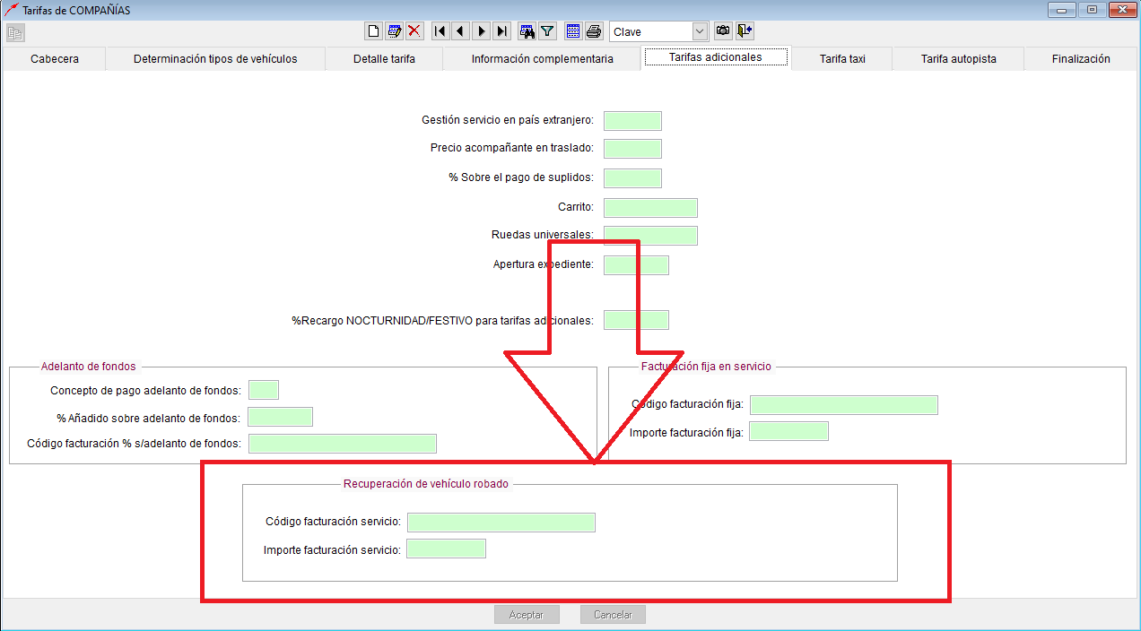Open the Información complementaria tab

click(542, 59)
